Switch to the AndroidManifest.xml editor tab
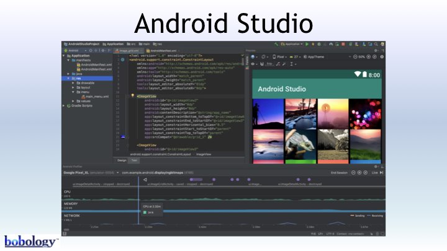The width and height of the screenshot is (447, 251). point(162,51)
